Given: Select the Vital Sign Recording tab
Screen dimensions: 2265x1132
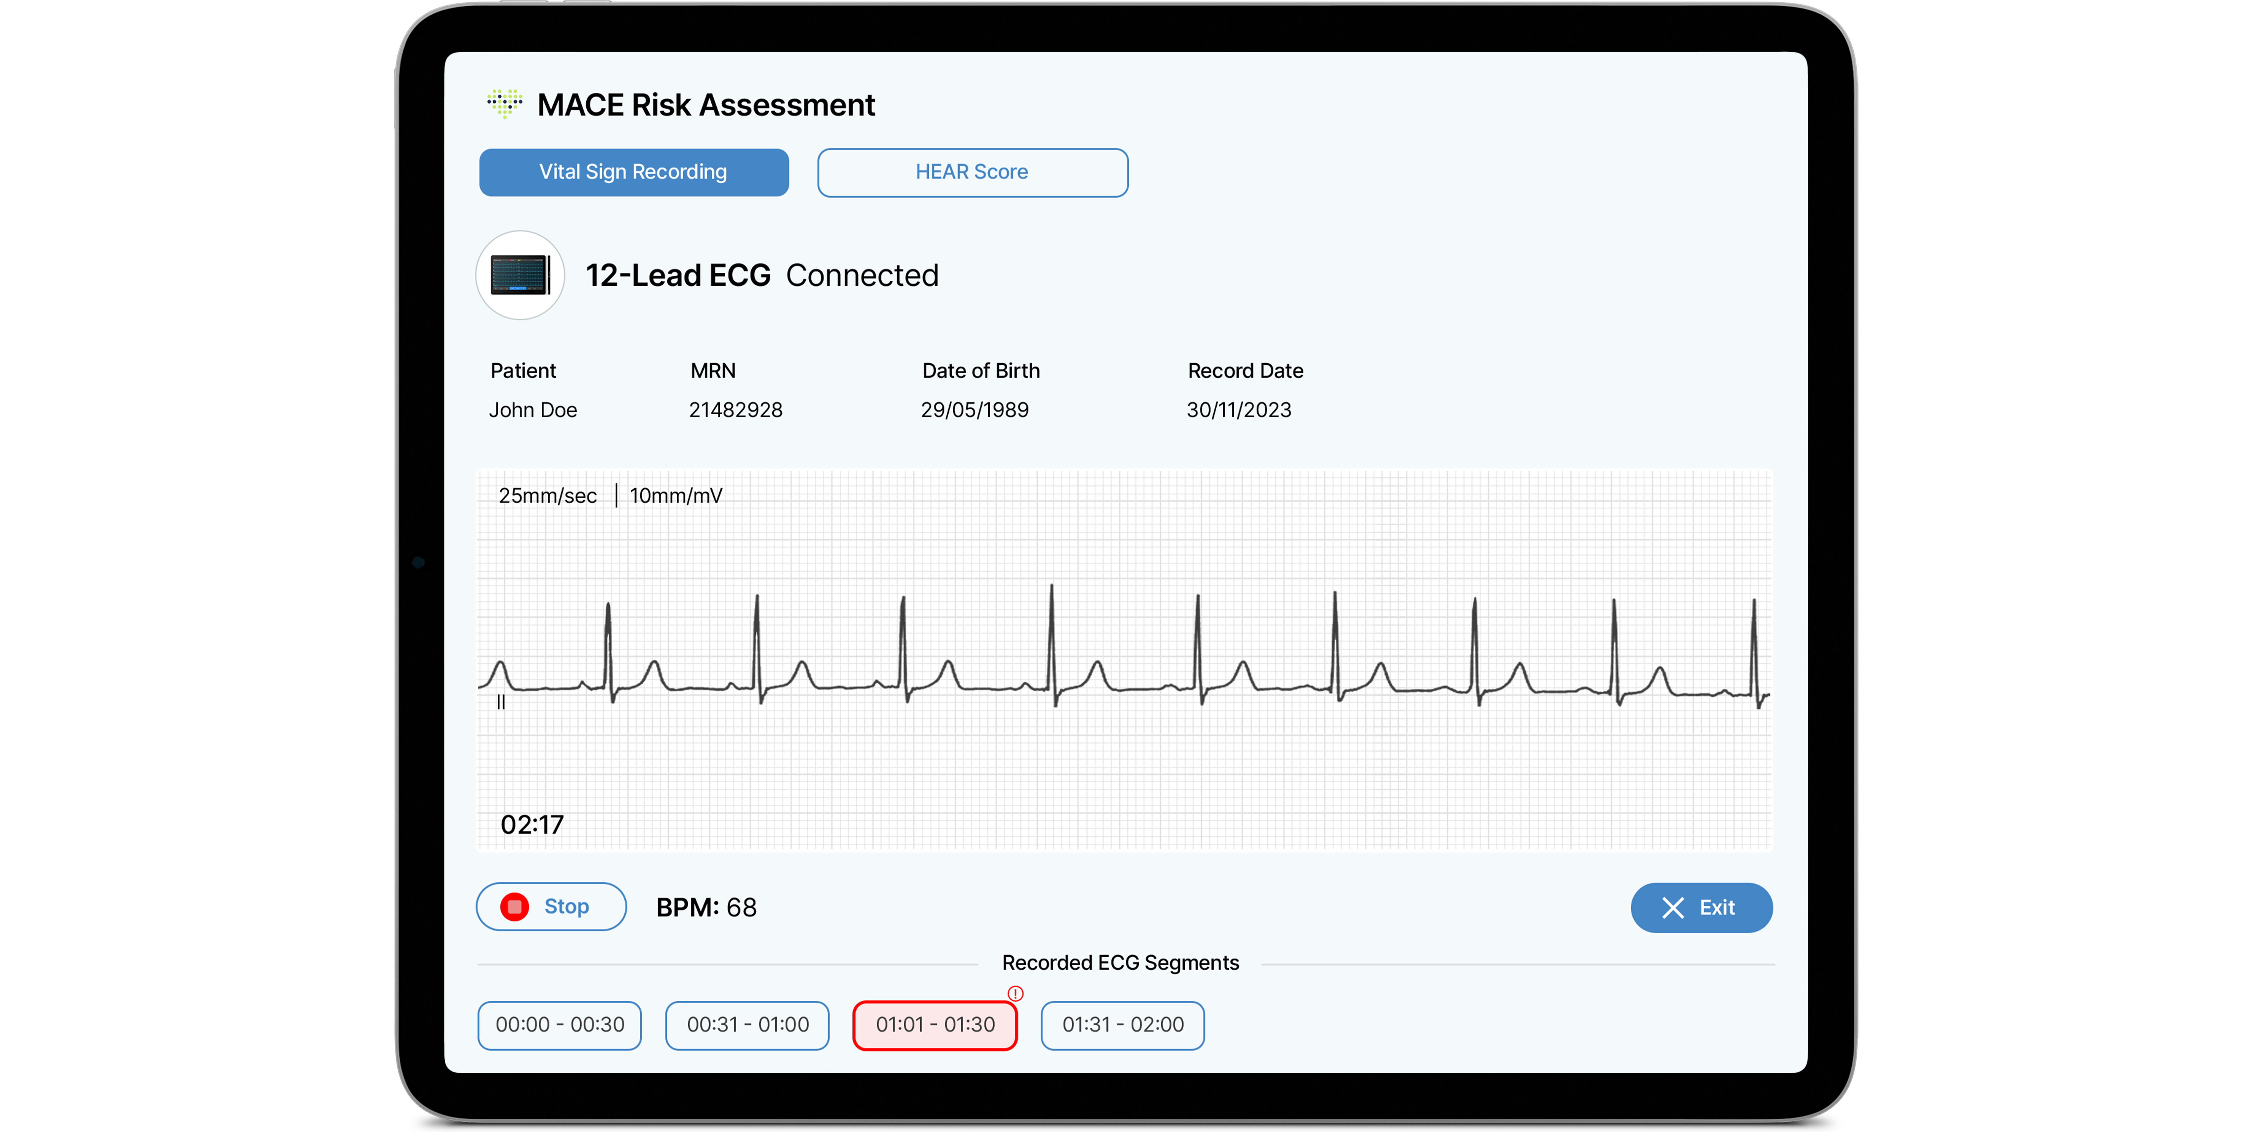Looking at the screenshot, I should [633, 171].
